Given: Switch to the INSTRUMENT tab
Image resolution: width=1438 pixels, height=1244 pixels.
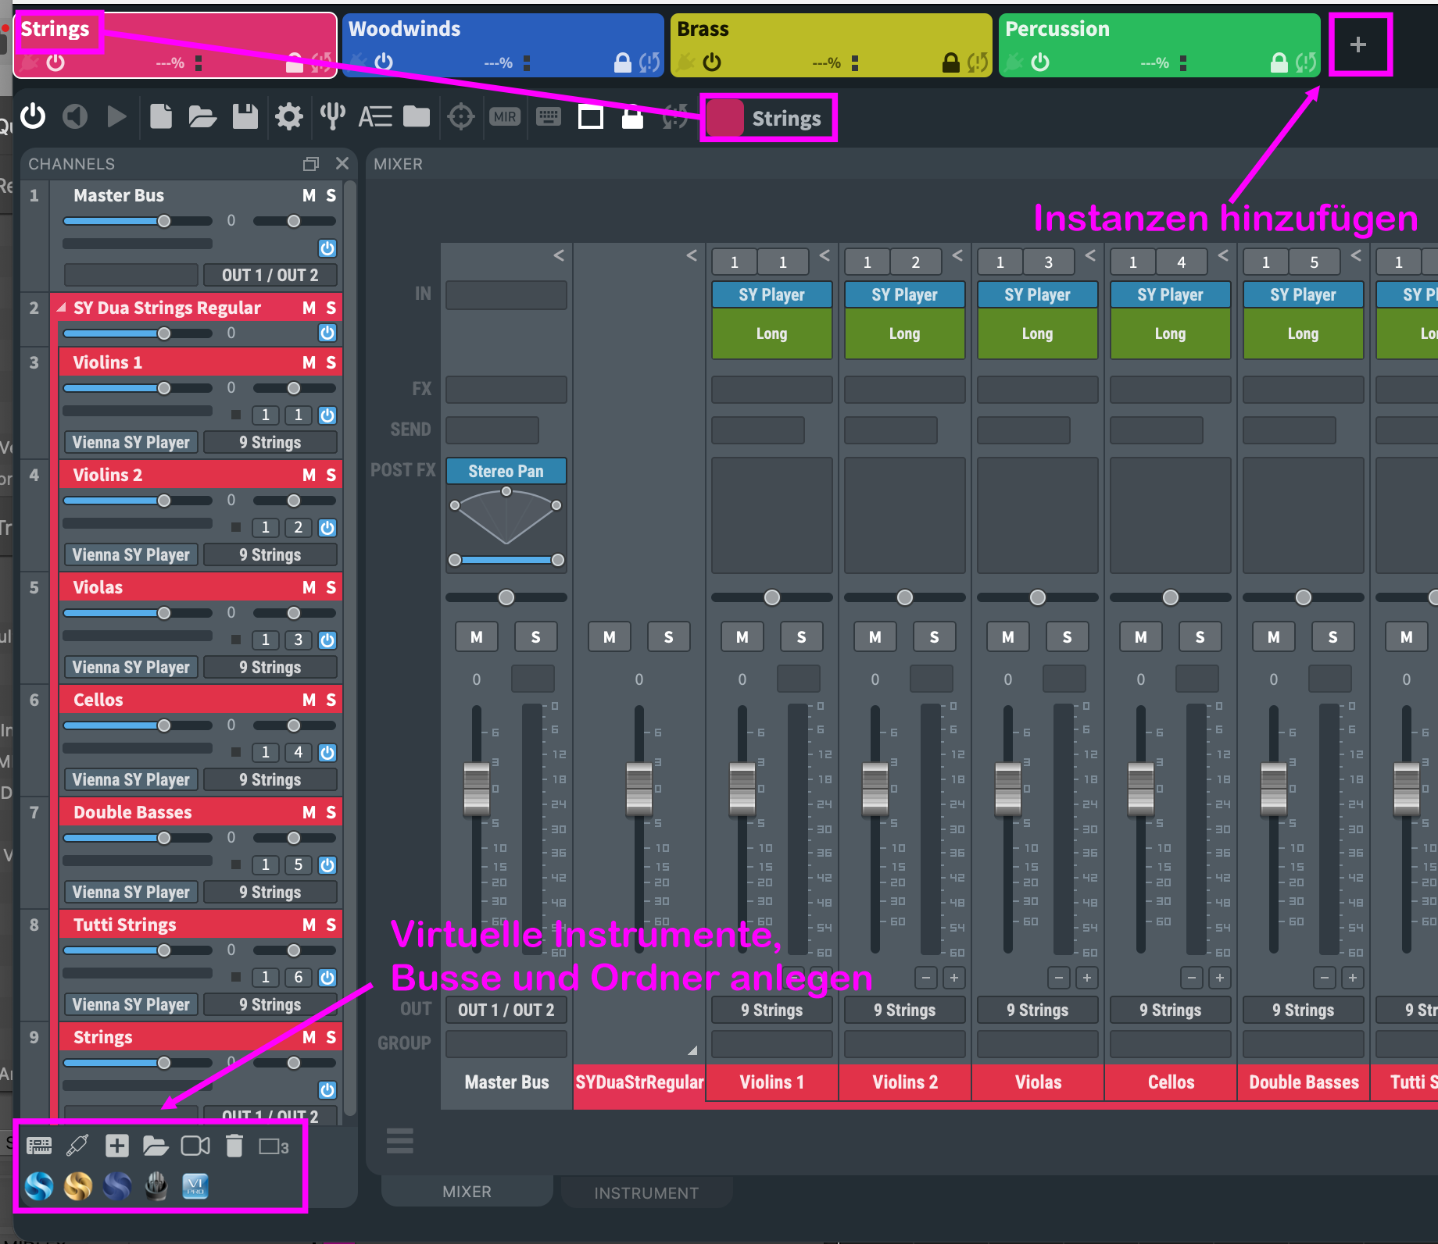Looking at the screenshot, I should [646, 1192].
